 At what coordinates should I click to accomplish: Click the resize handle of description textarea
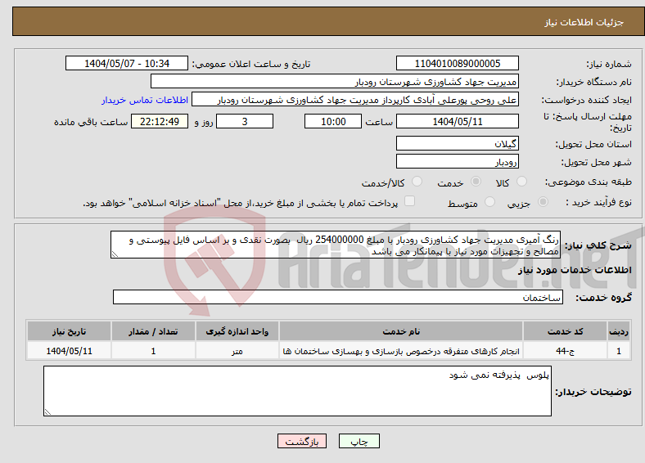point(115,254)
